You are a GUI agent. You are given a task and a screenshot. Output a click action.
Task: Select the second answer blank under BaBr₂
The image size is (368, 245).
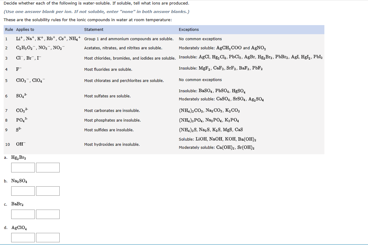click(48, 214)
